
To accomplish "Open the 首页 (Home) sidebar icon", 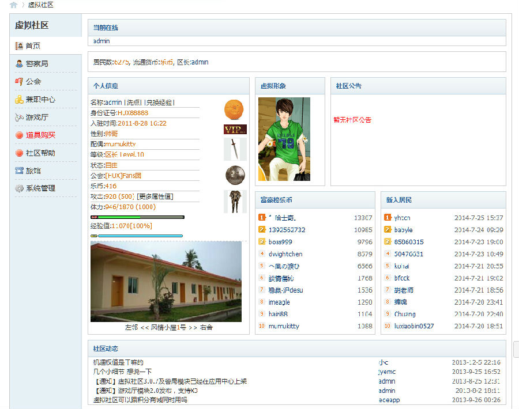I will 18,46.
